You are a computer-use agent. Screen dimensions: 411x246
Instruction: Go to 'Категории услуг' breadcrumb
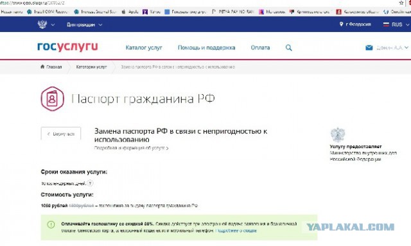tap(91, 67)
